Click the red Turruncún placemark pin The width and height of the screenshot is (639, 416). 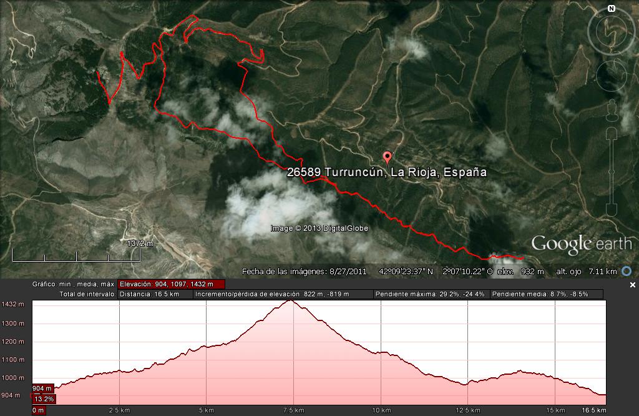[387, 157]
